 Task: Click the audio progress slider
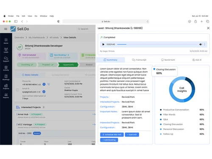pos(157,45)
